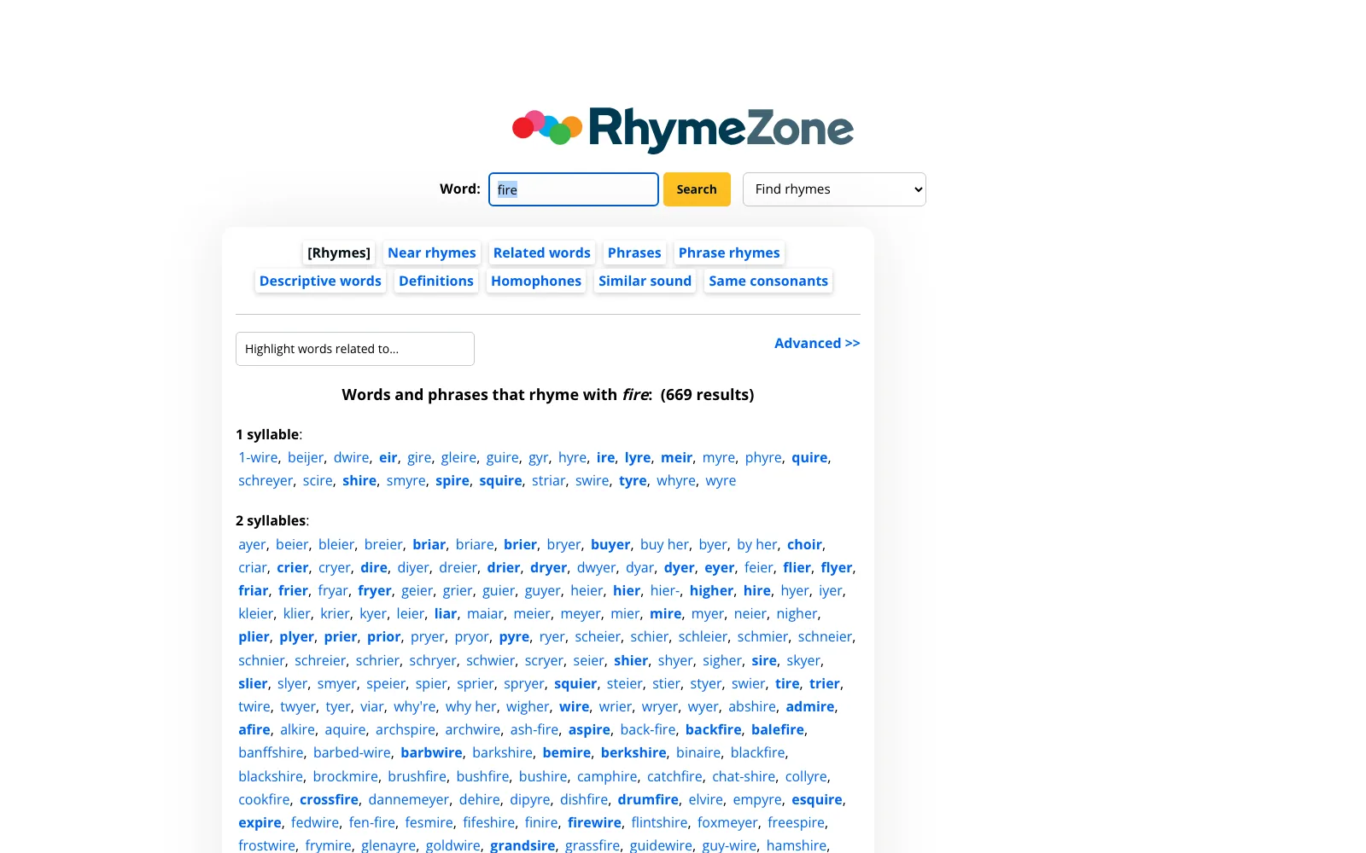Open the rhyme word 'buyer'
The image size is (1366, 853).
click(610, 544)
